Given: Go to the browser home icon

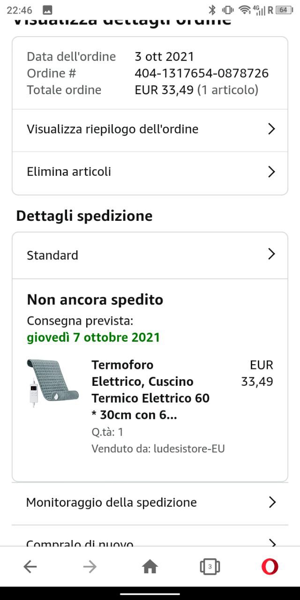Looking at the screenshot, I should pyautogui.click(x=150, y=567).
